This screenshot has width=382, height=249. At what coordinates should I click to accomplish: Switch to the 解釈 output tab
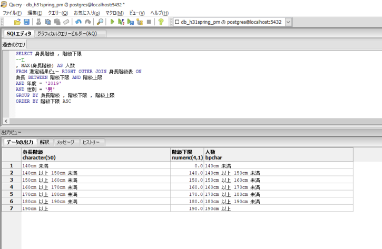pyautogui.click(x=44, y=142)
